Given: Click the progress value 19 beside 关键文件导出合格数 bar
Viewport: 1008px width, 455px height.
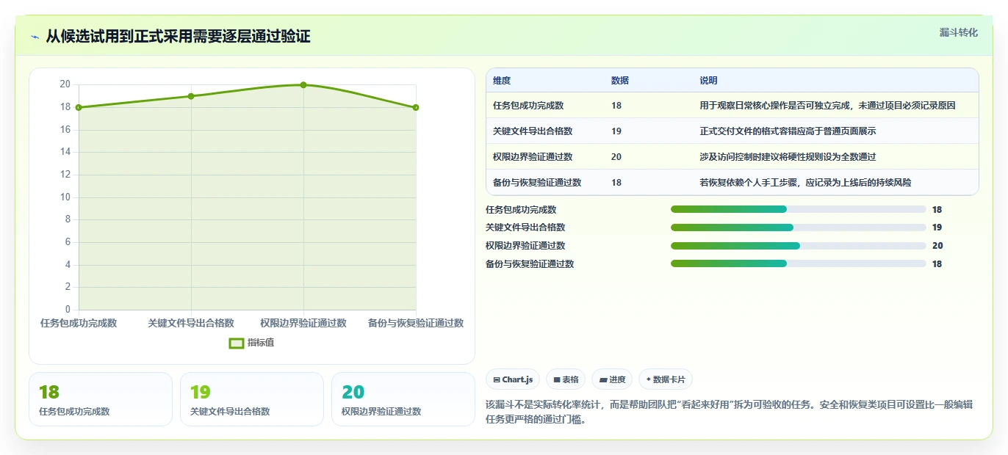Looking at the screenshot, I should click(937, 227).
